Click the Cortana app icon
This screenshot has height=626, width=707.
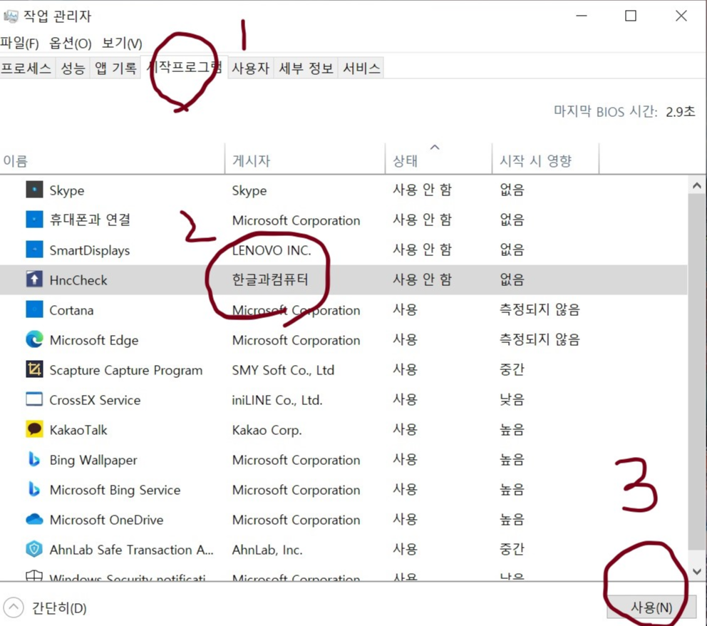[34, 309]
